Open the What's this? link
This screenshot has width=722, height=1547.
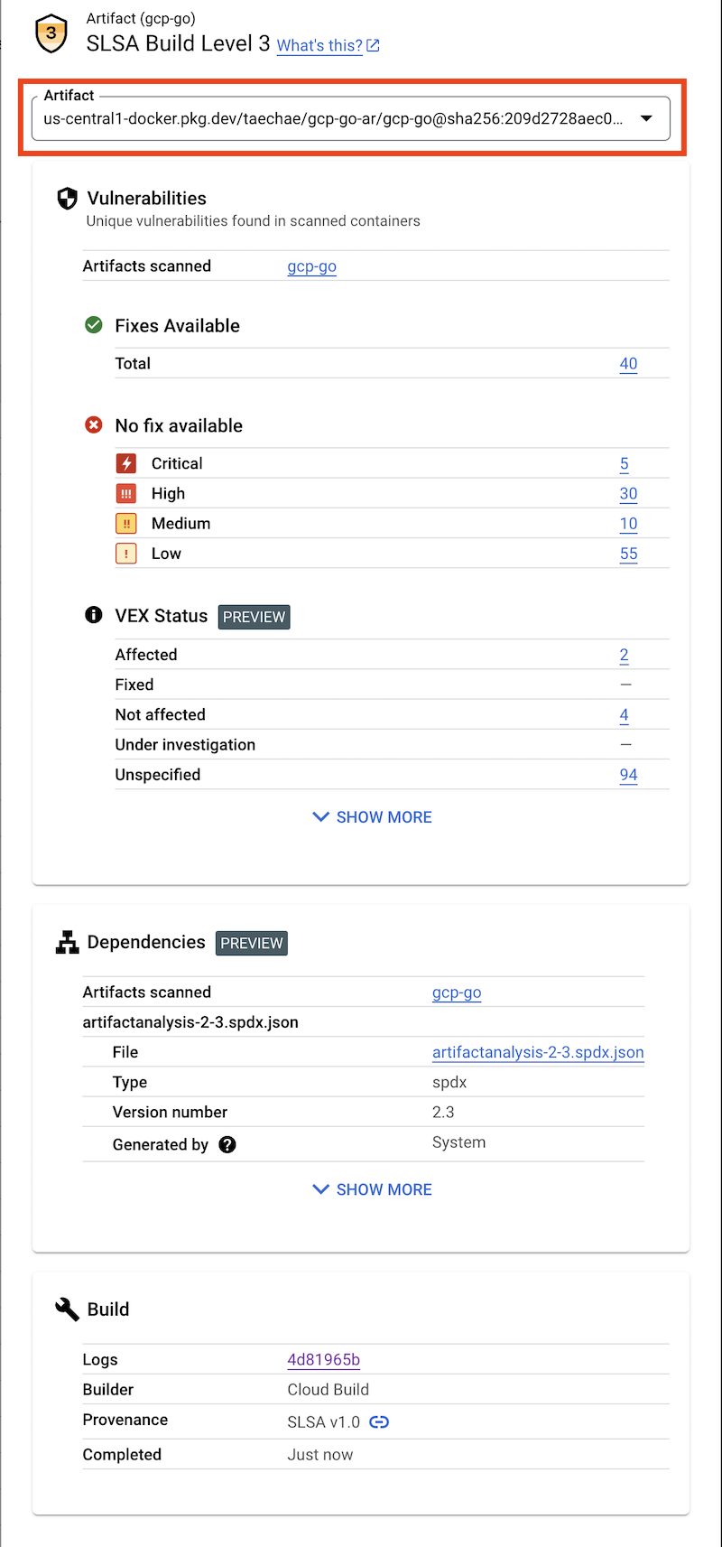point(321,45)
